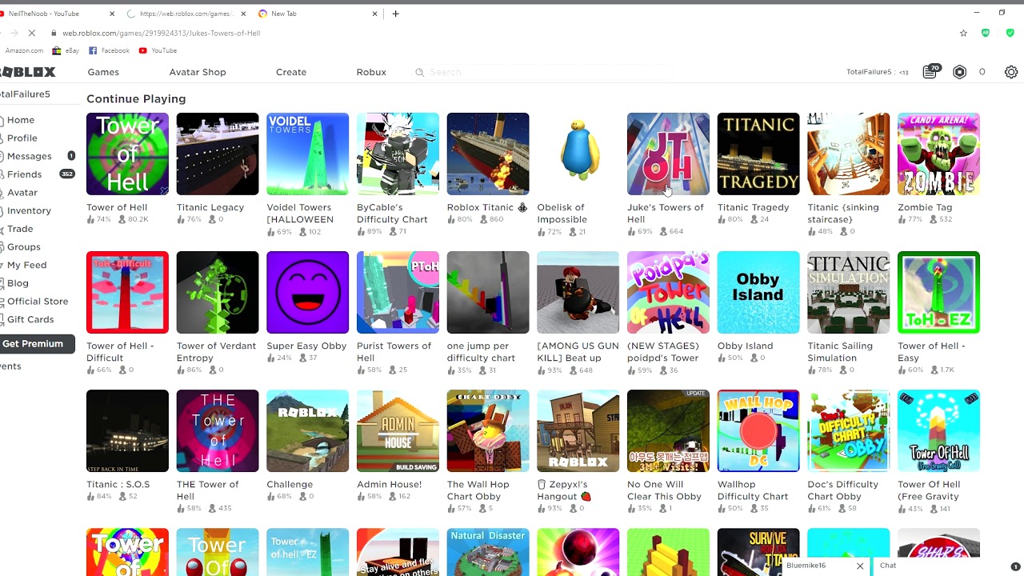The image size is (1024, 576).
Task: Open My Feed in the sidebar
Action: [x=26, y=265]
